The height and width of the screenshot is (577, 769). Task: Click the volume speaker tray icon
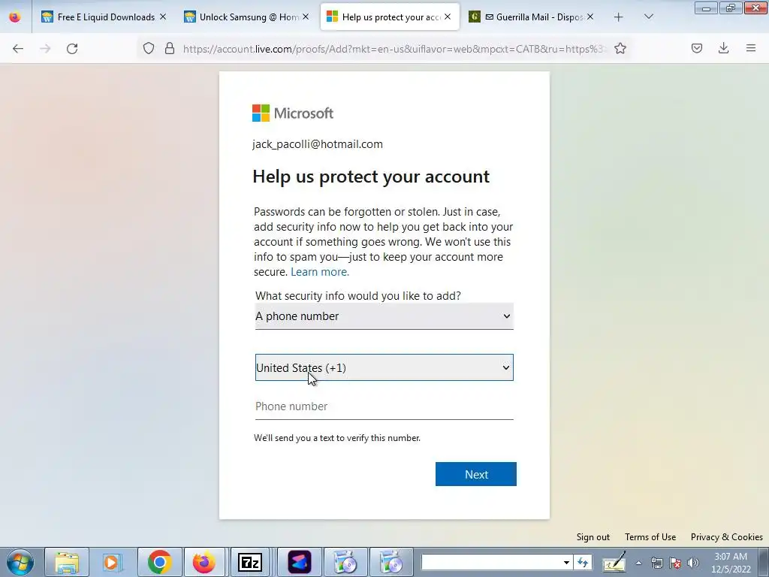click(693, 563)
